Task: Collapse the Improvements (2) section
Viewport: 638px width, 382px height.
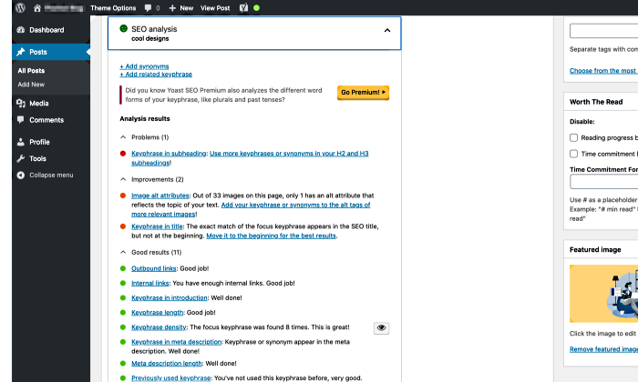Action: click(124, 179)
